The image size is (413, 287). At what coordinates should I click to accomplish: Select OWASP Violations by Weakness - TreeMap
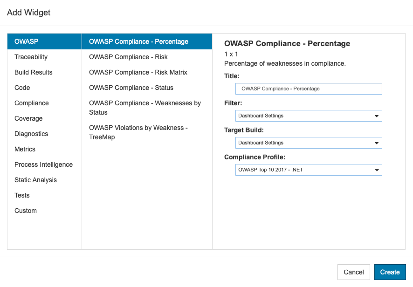[147, 132]
